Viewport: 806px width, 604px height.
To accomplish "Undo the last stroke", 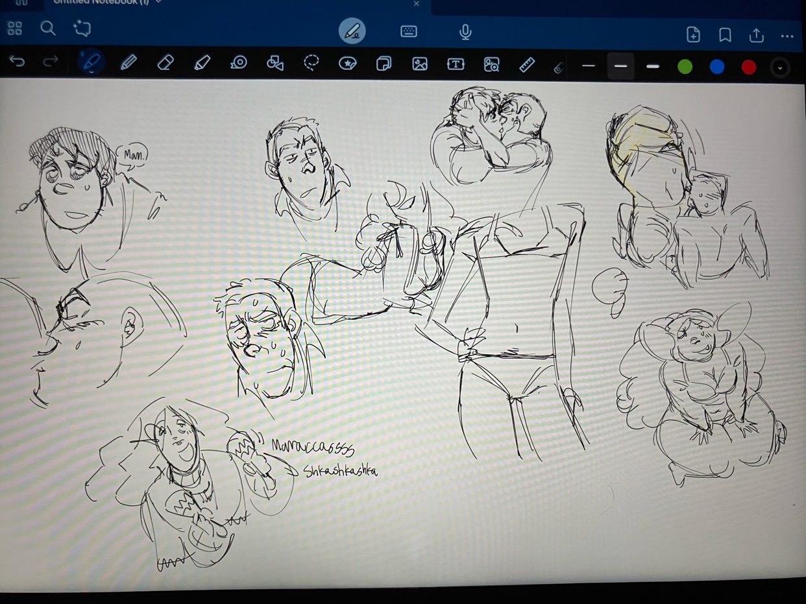I will [17, 62].
